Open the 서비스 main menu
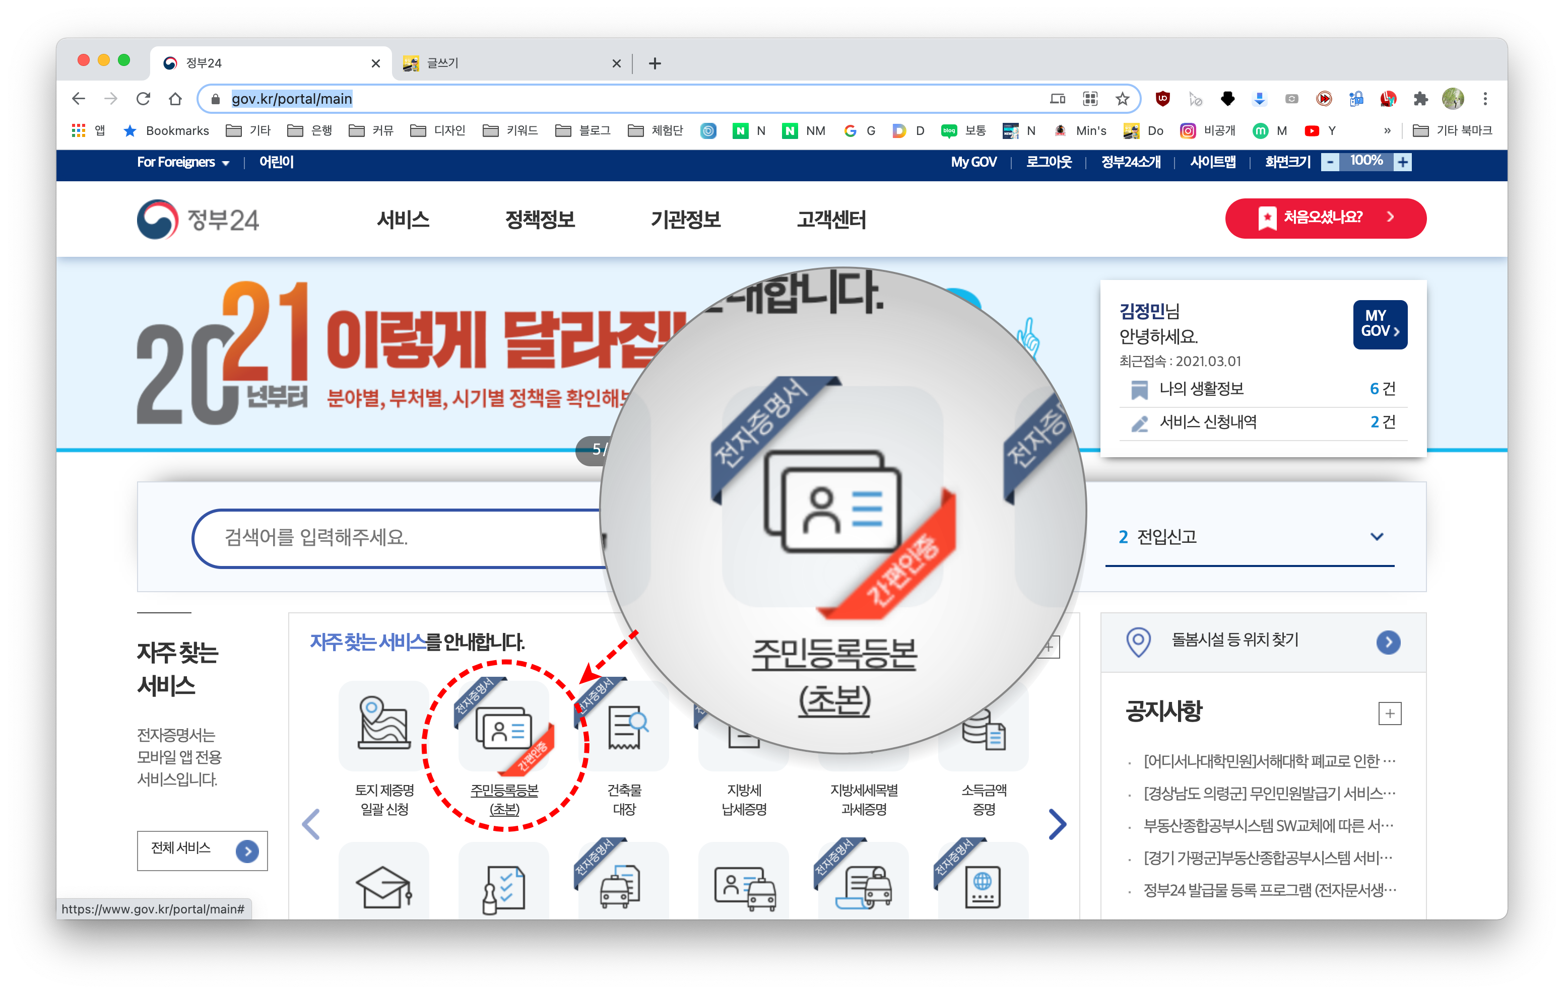Image resolution: width=1564 pixels, height=994 pixels. [403, 220]
